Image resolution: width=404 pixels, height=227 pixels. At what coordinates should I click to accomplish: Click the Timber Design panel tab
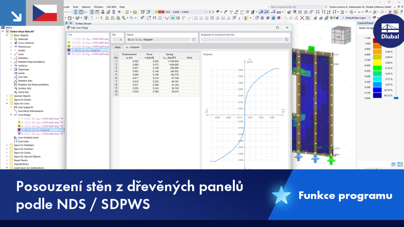pyautogui.click(x=83, y=23)
